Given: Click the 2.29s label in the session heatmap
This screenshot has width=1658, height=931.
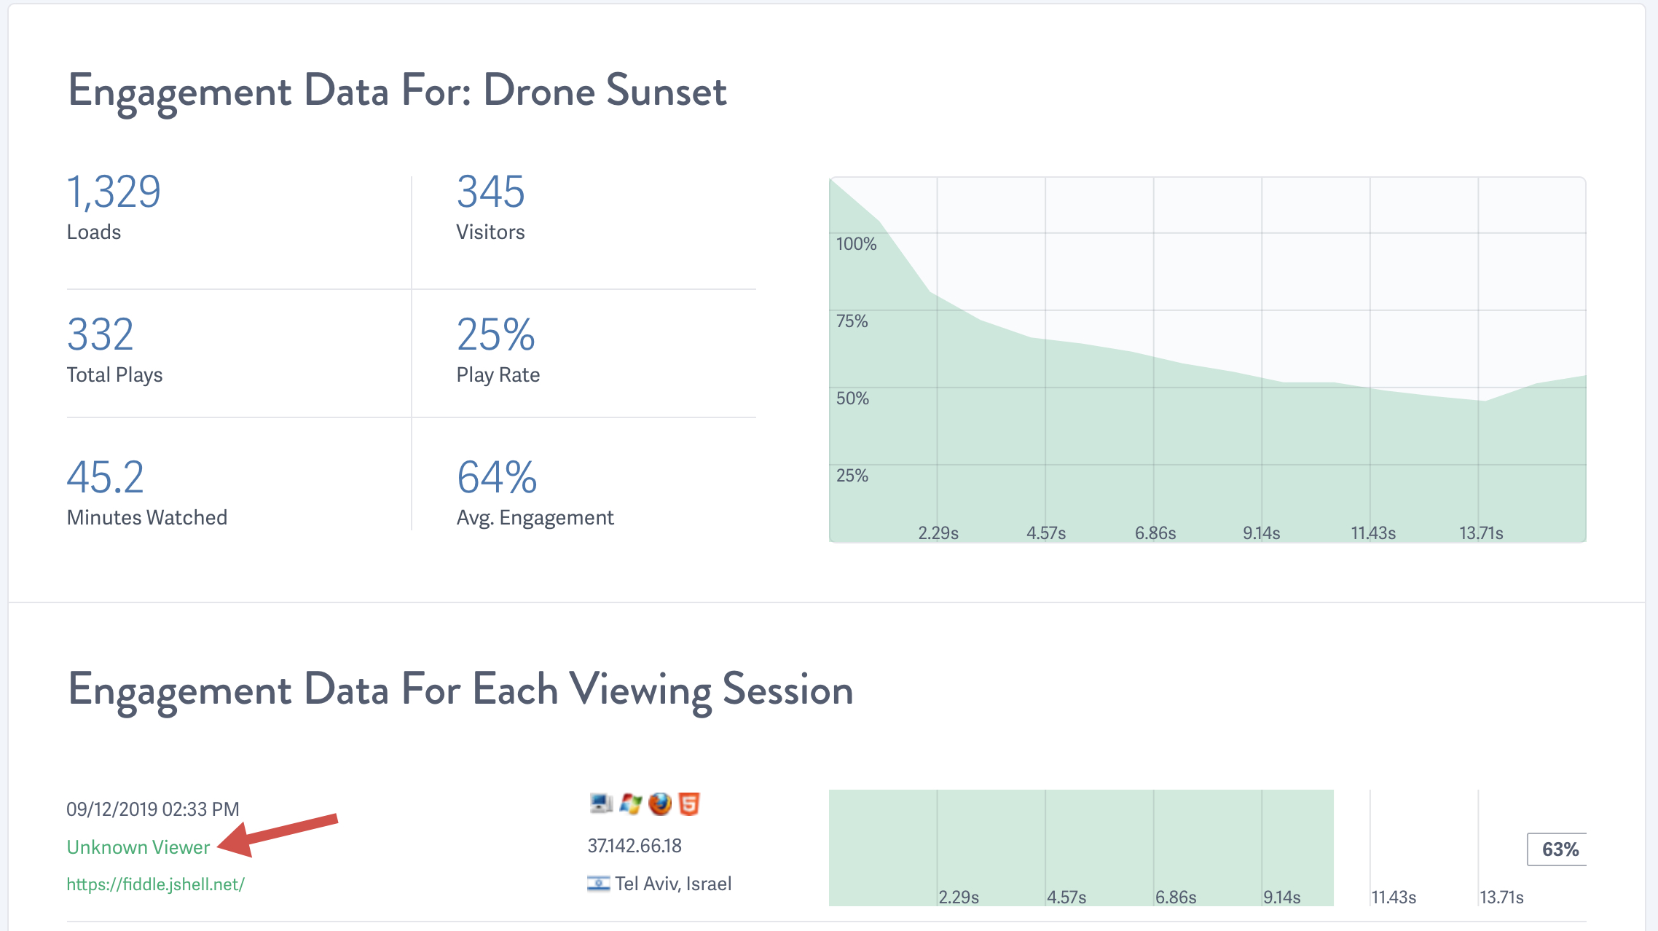Looking at the screenshot, I should coord(959,897).
